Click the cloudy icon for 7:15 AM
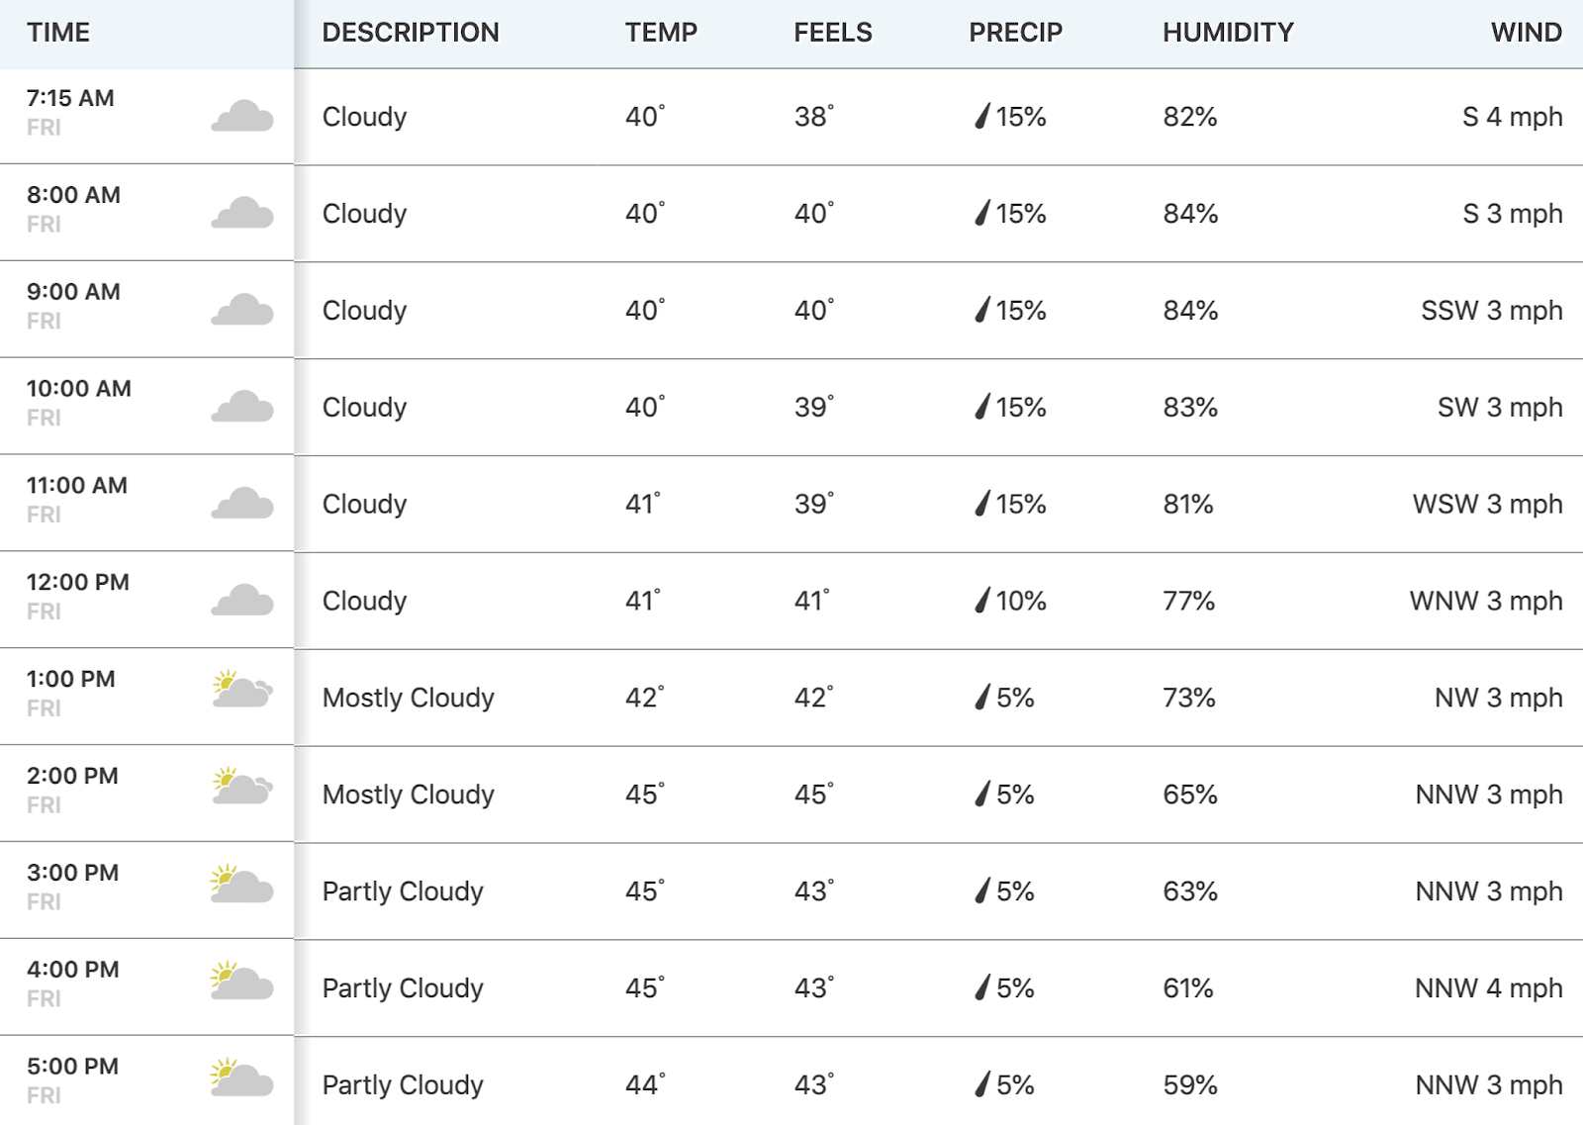Image resolution: width=1583 pixels, height=1125 pixels. pos(242,117)
